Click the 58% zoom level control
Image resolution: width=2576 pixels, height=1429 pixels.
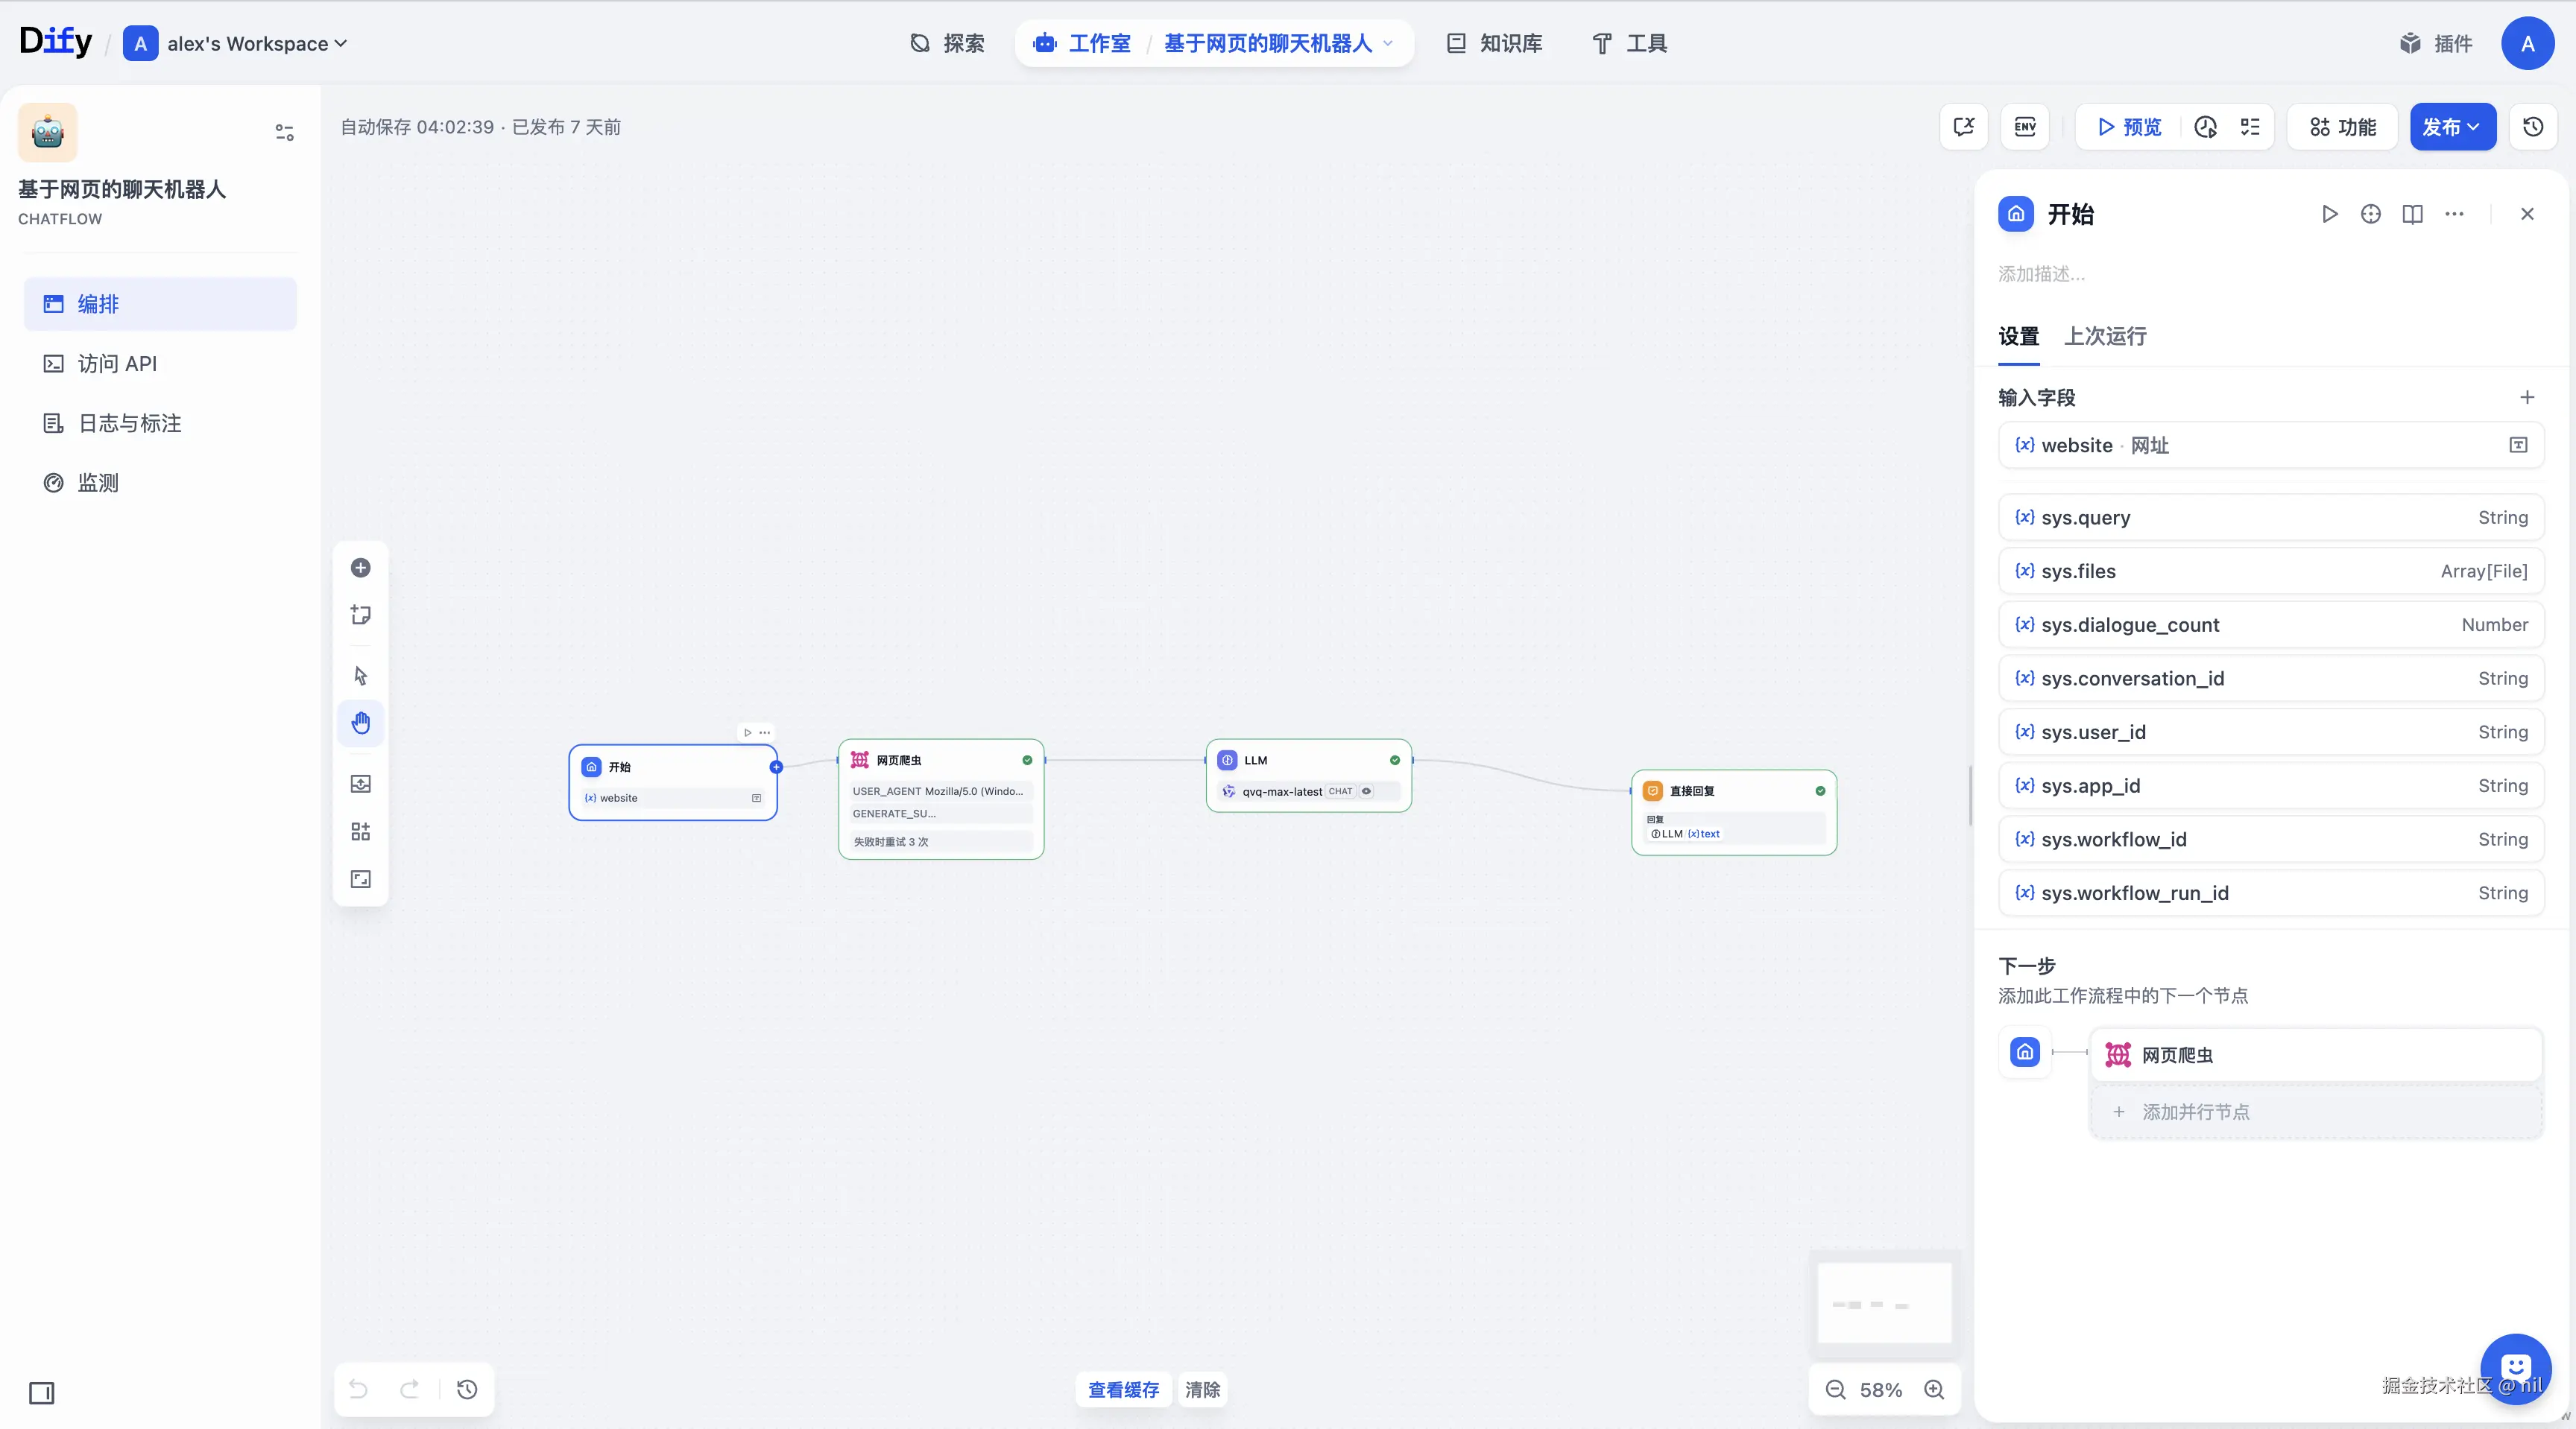tap(1880, 1390)
